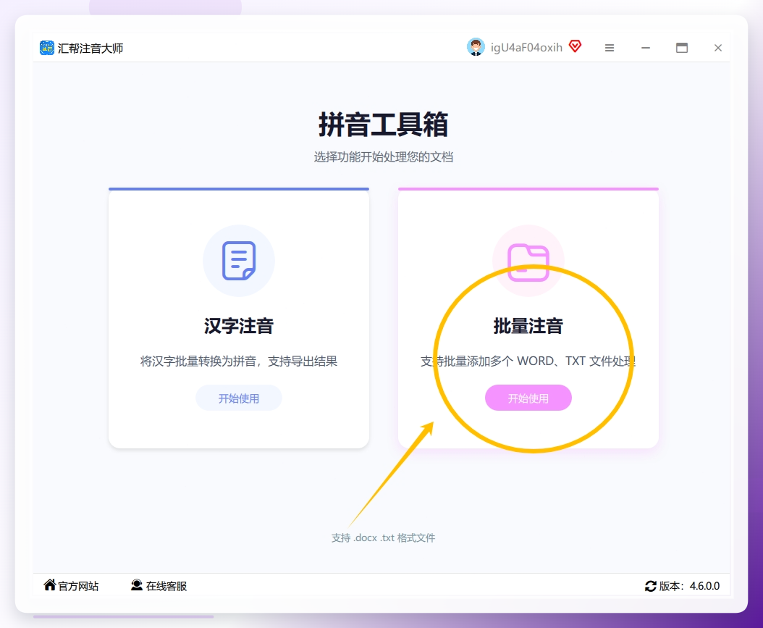Image resolution: width=763 pixels, height=628 pixels.
Task: Click the 汇帮注音大师 app logo icon
Action: point(47,48)
